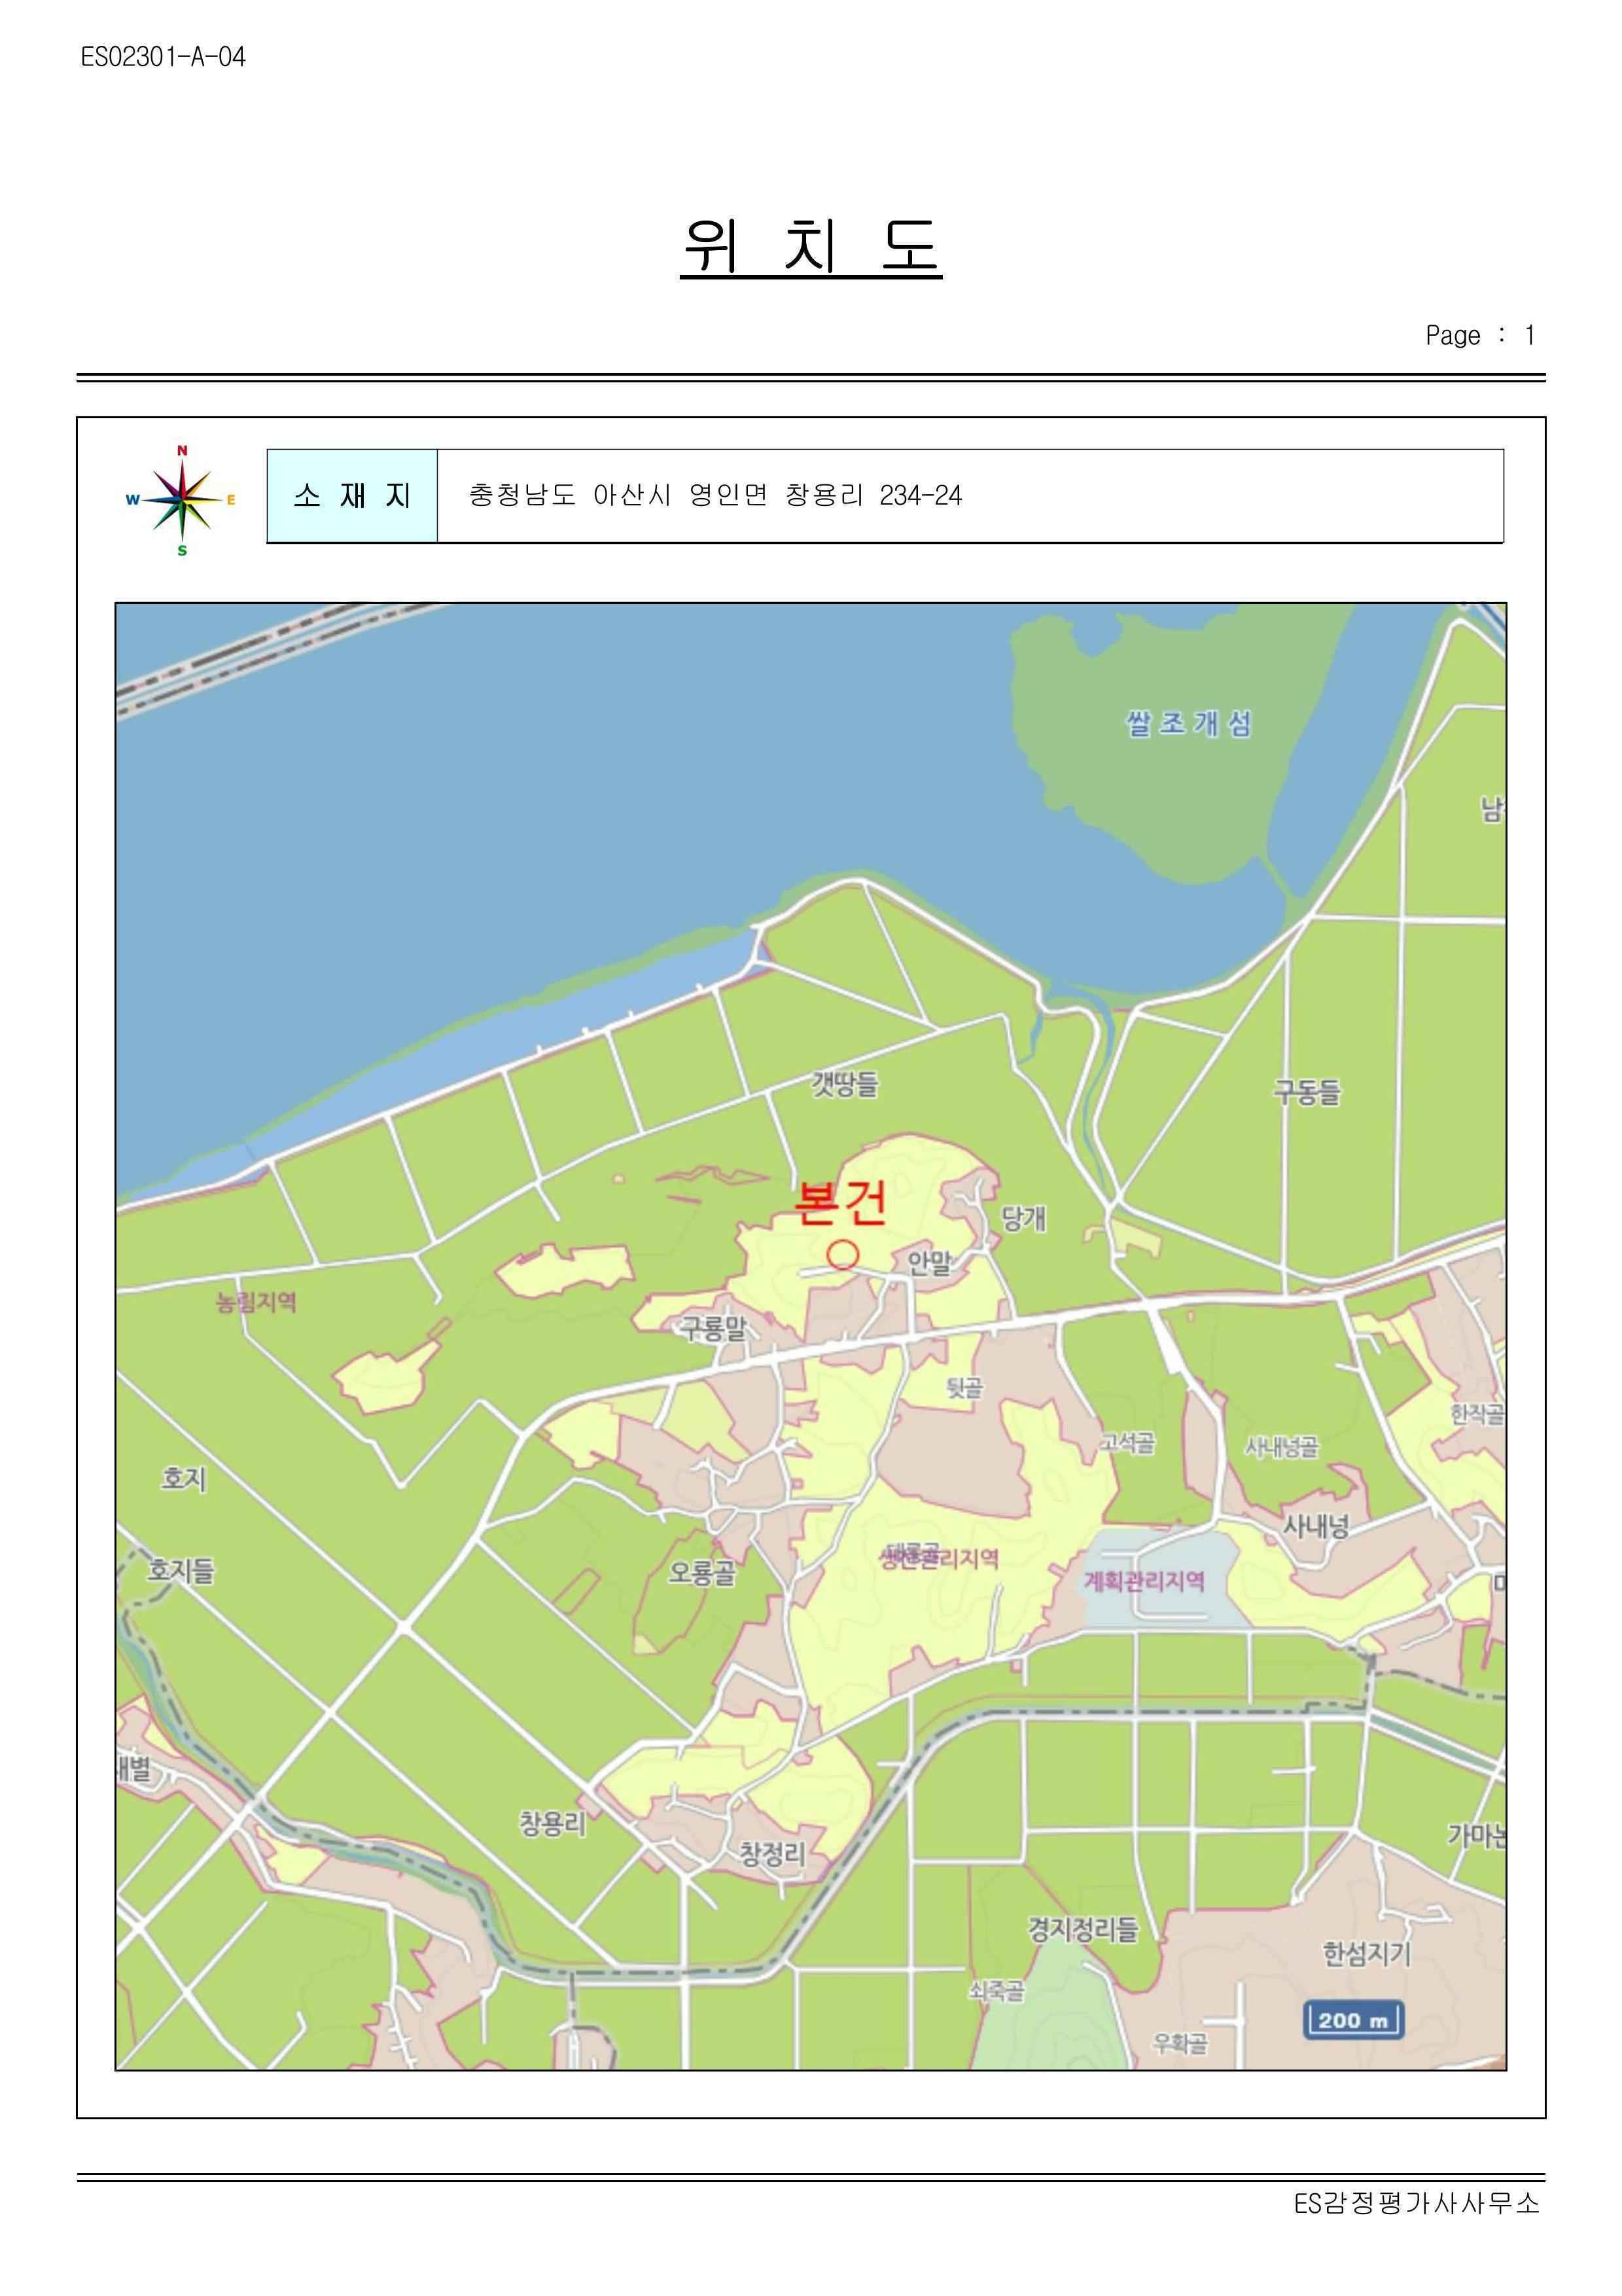Screen dimensions: 1622x2296
Task: Click the 소재지 header cell
Action: [352, 496]
